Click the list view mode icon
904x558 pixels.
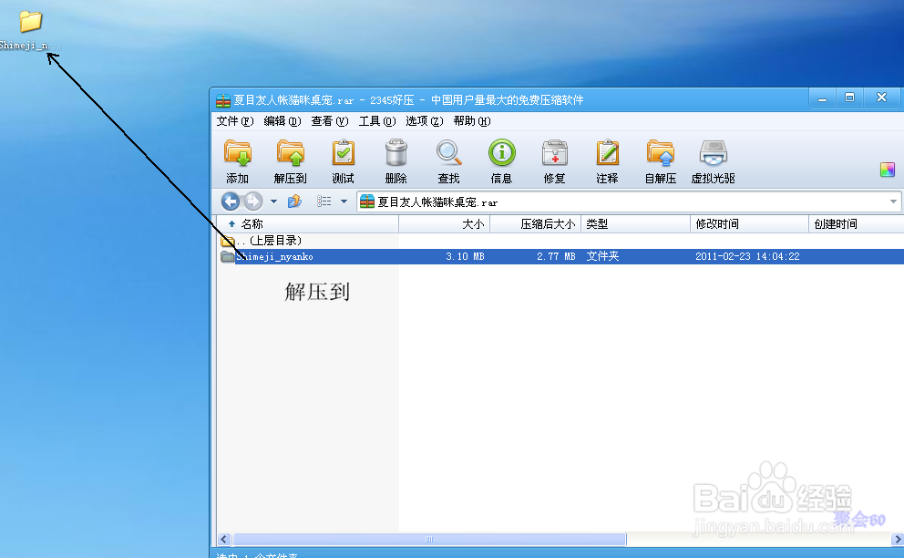pyautogui.click(x=324, y=201)
